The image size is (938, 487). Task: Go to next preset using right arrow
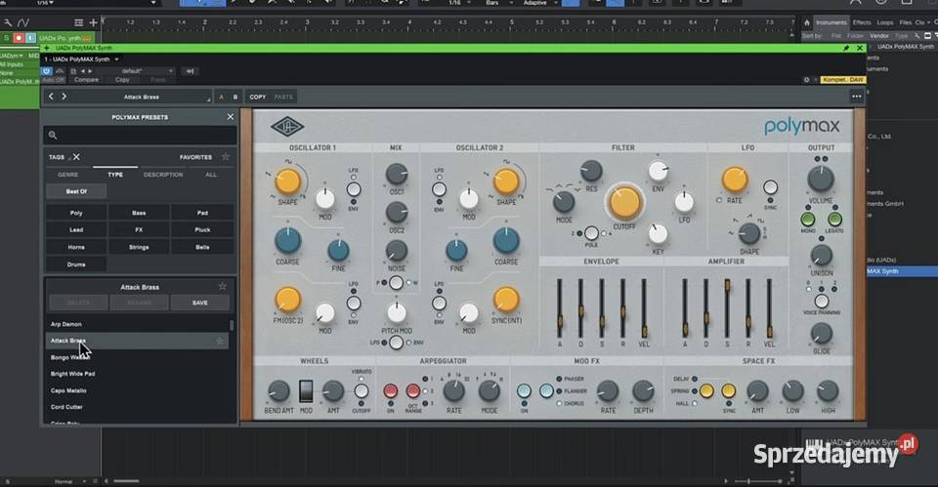64,97
